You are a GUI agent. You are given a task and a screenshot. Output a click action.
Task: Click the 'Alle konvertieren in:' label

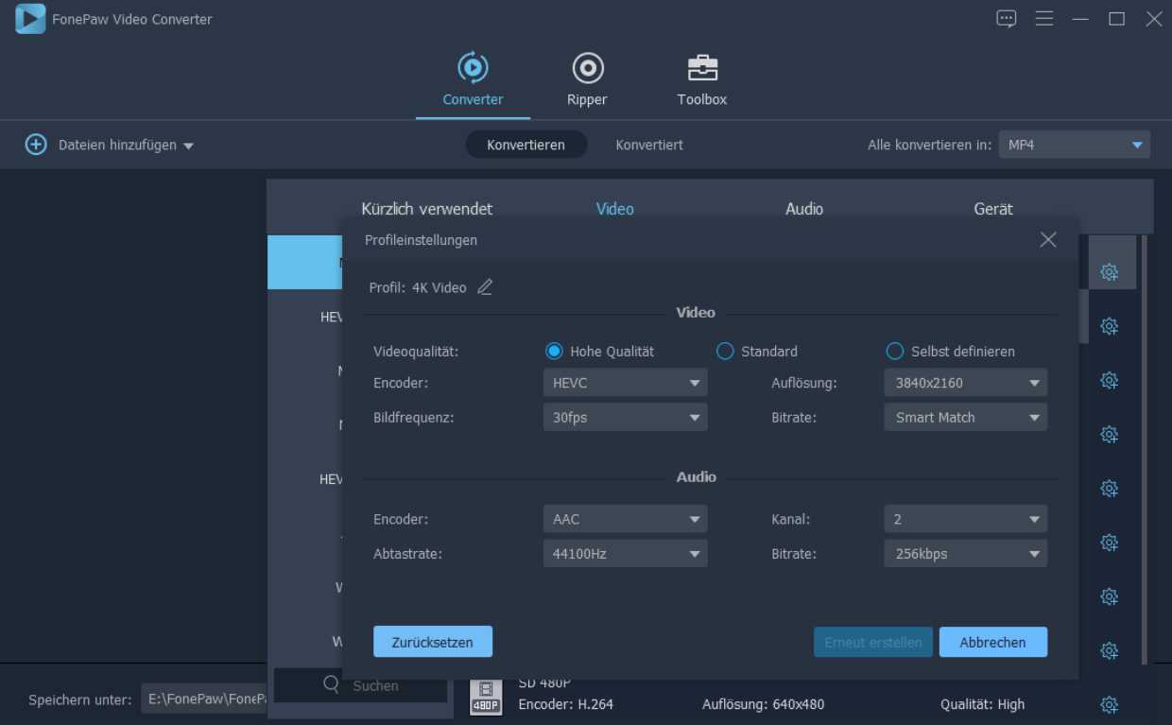click(930, 145)
